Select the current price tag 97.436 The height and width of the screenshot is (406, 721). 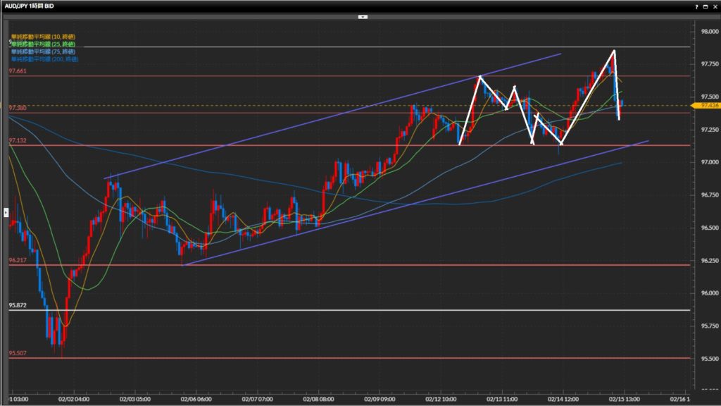pos(709,106)
